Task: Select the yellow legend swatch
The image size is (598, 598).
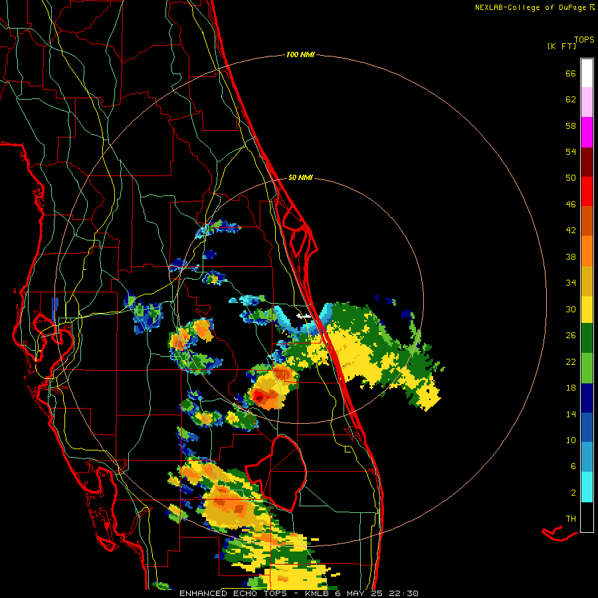Action: 587,310
